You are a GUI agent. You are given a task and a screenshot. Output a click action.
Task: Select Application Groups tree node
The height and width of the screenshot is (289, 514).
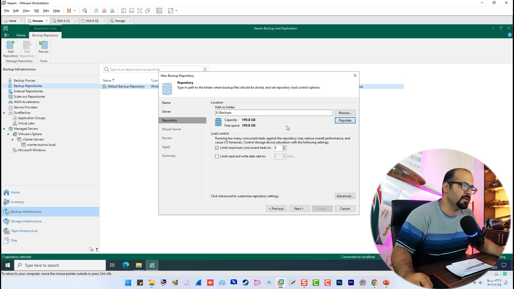(x=31, y=118)
